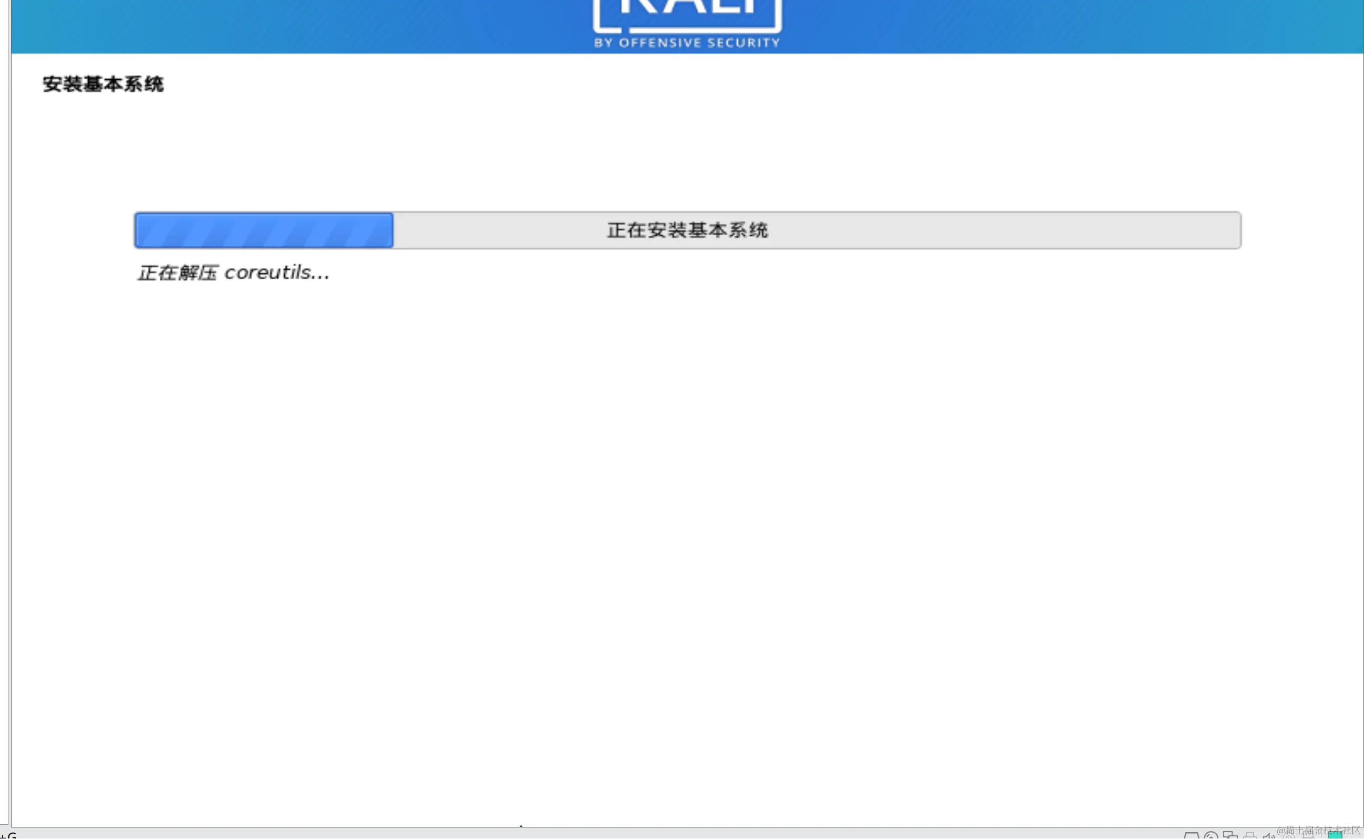Click the watermark text at bottom right
The image size is (1364, 839).
pos(1319,830)
